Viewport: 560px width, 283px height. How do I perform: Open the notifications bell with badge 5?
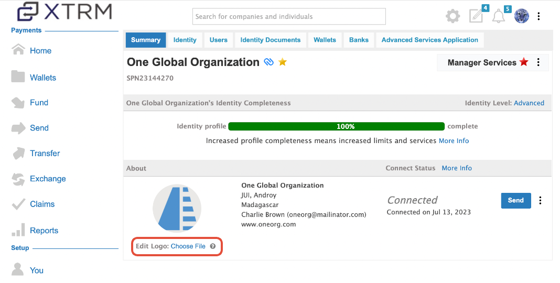(499, 16)
